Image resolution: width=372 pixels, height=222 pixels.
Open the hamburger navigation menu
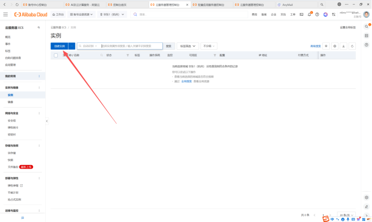(5, 14)
